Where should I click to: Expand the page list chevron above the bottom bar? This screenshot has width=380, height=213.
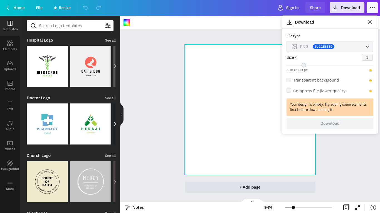tap(252, 201)
